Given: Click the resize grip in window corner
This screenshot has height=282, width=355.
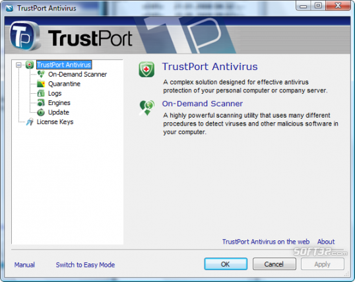Looking at the screenshot, I should click(346, 274).
